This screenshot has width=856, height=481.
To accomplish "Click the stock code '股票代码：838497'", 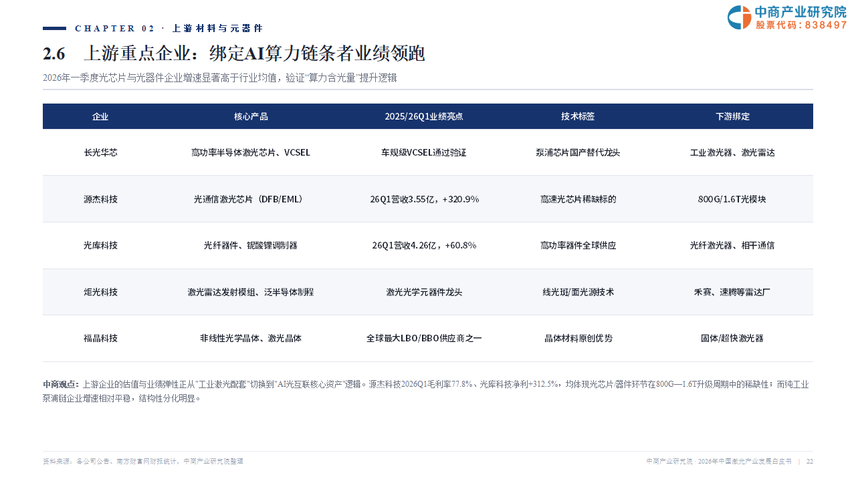I will [802, 25].
